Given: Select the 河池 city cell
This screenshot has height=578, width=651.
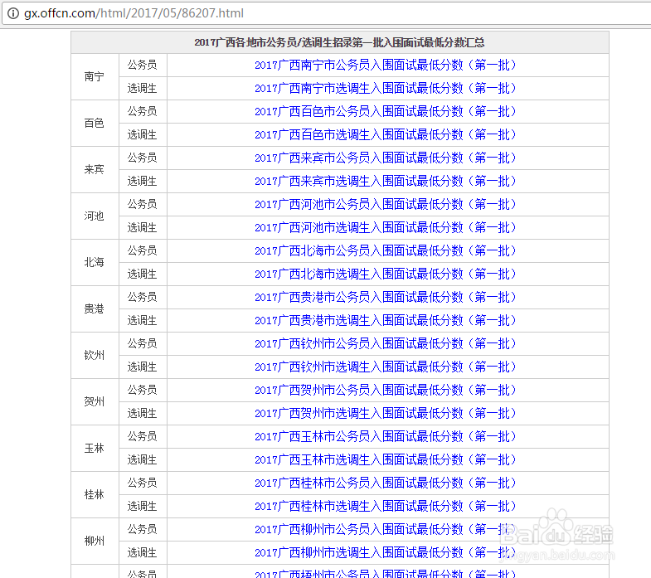Looking at the screenshot, I should click(x=95, y=216).
